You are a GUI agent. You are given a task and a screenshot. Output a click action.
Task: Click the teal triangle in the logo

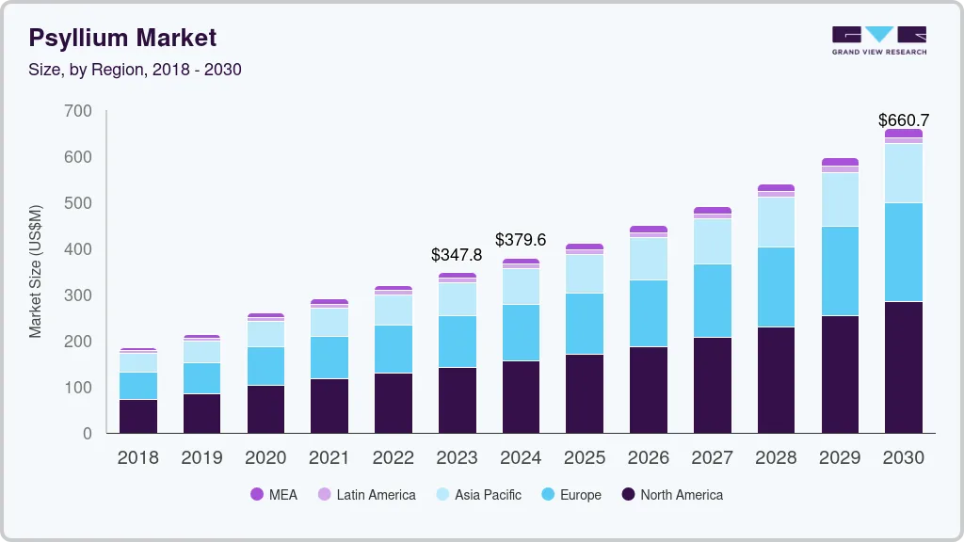tap(879, 34)
